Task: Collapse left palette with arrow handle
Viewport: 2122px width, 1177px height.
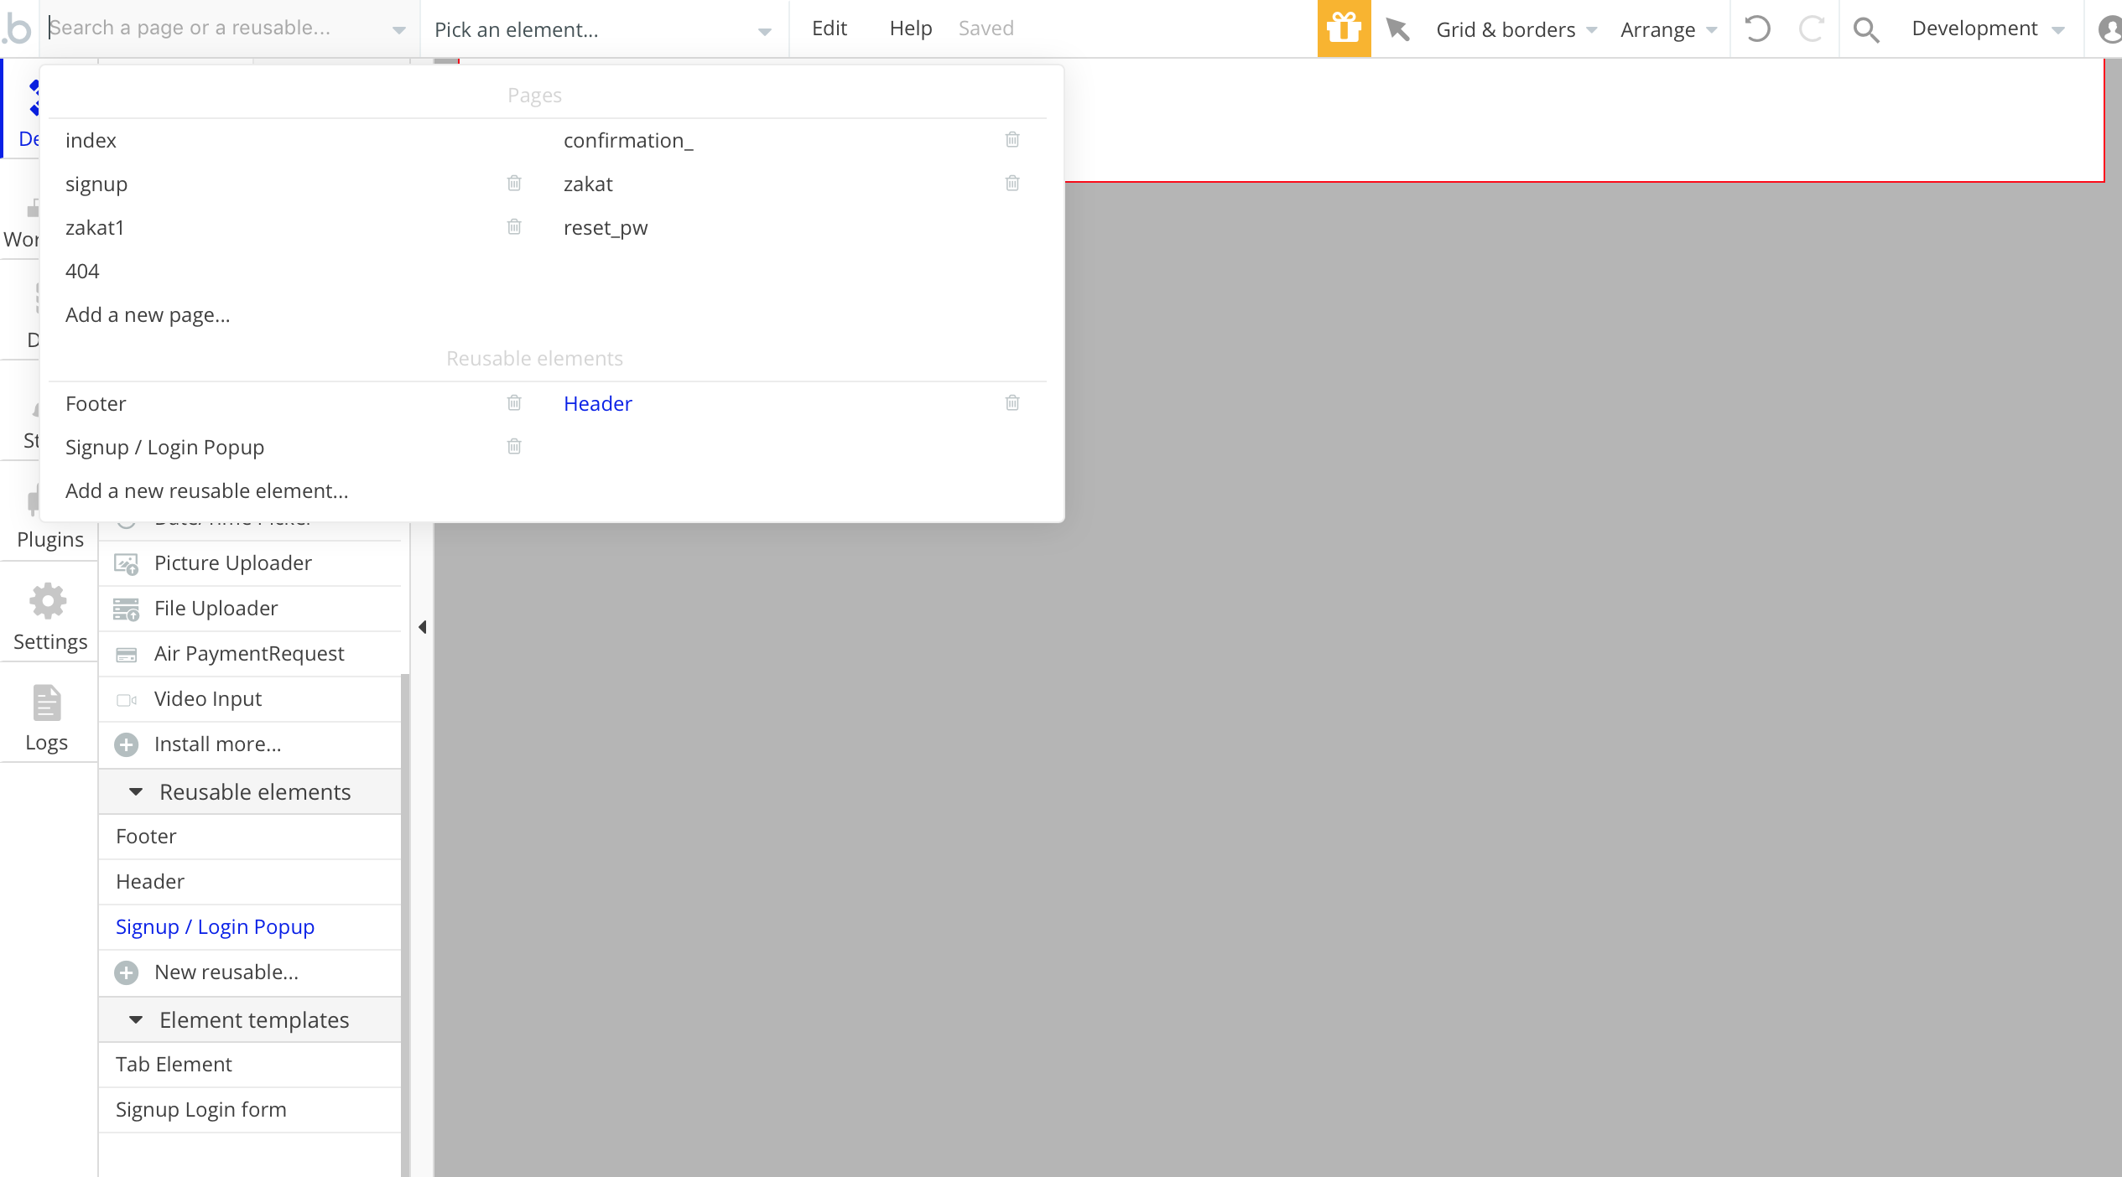Action: (423, 627)
